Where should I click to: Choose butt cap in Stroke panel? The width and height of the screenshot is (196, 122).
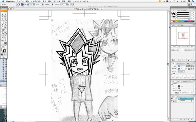[189, 66]
